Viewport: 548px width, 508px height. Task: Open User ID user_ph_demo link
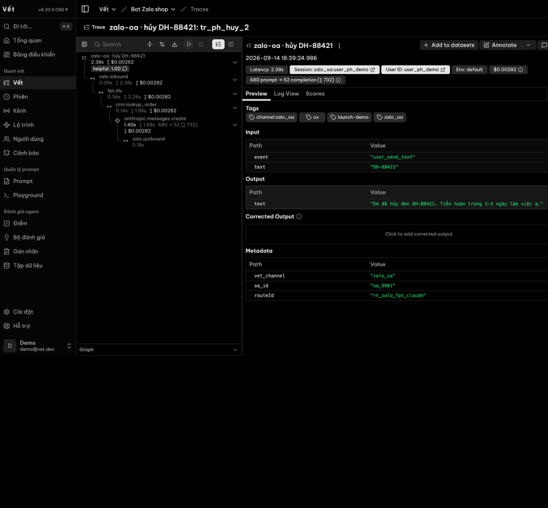click(x=415, y=70)
